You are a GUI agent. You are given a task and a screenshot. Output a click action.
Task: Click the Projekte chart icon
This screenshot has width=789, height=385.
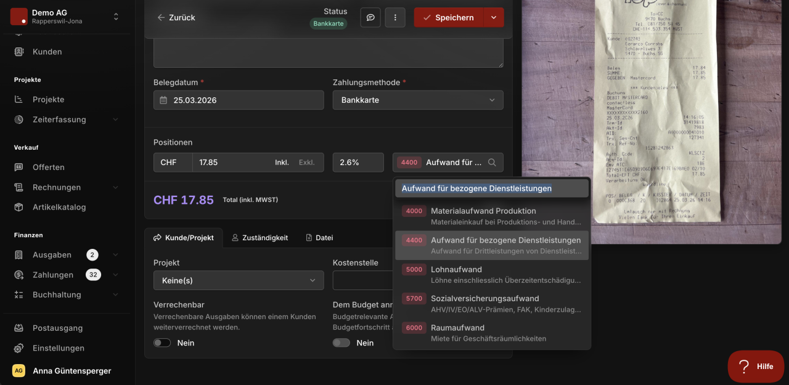(19, 99)
